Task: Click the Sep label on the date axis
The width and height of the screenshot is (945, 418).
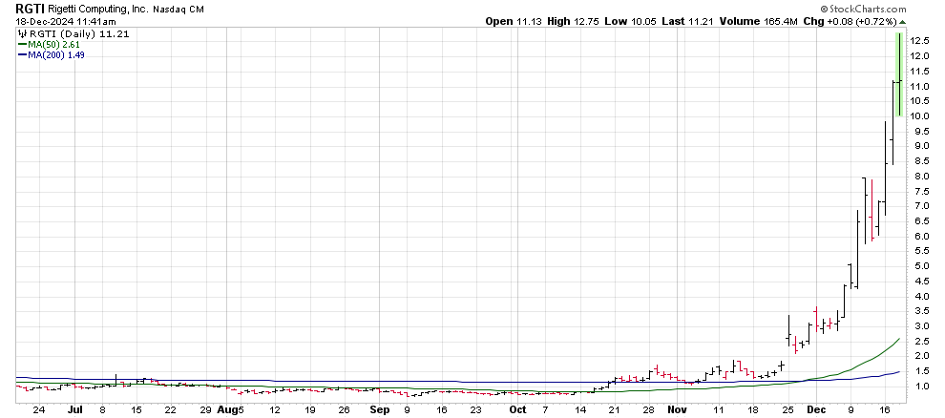Action: (380, 409)
